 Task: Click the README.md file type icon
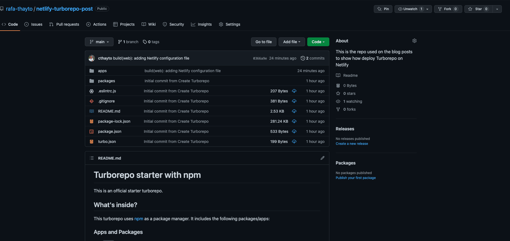pos(92,111)
